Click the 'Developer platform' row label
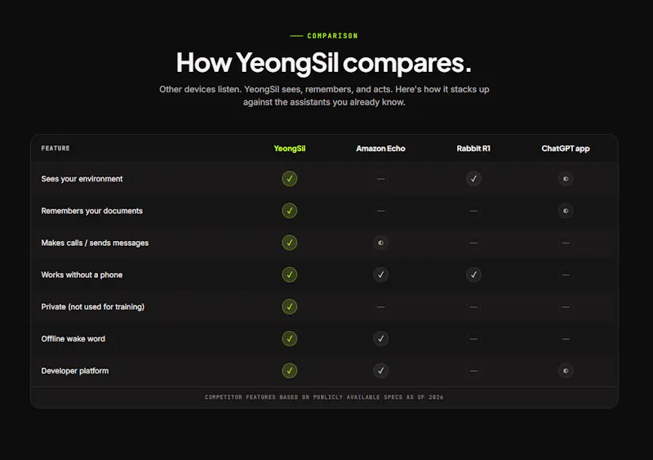Screen dimensions: 653x460 click(x=75, y=371)
